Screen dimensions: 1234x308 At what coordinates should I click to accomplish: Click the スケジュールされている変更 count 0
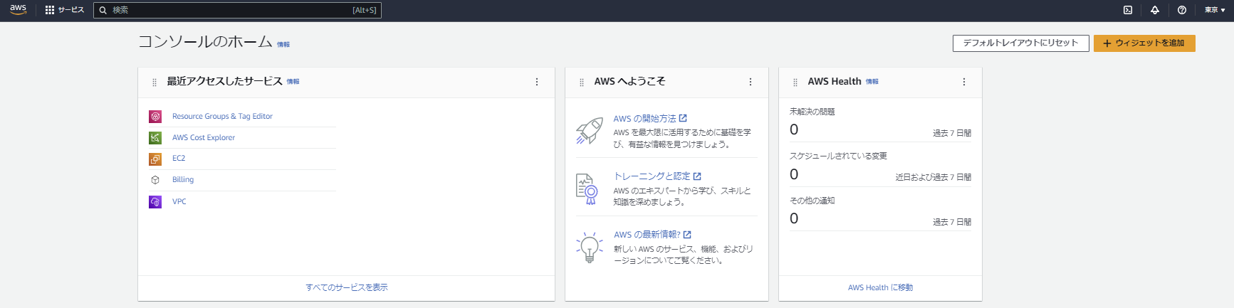coord(794,174)
